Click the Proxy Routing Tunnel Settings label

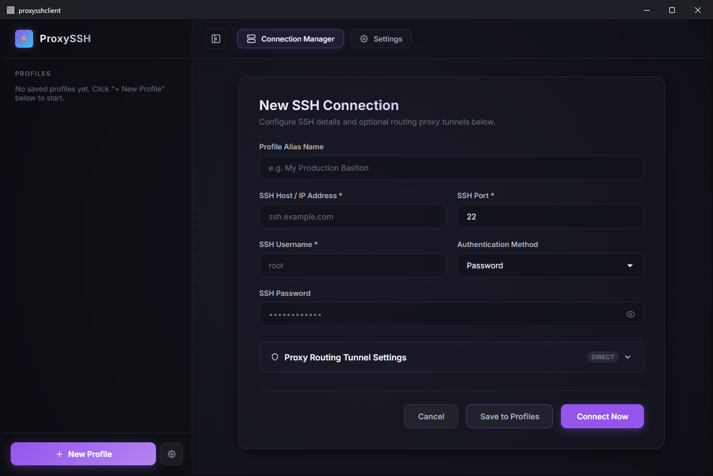pyautogui.click(x=346, y=357)
